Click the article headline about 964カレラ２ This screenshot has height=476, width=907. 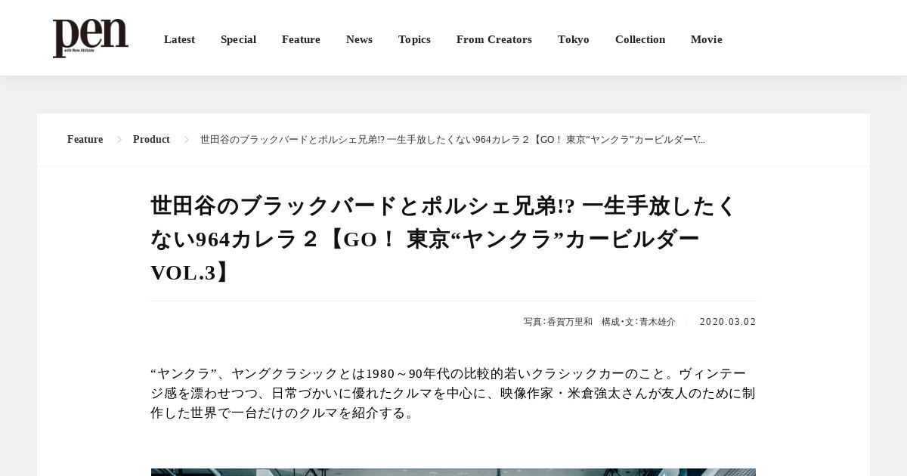point(444,239)
